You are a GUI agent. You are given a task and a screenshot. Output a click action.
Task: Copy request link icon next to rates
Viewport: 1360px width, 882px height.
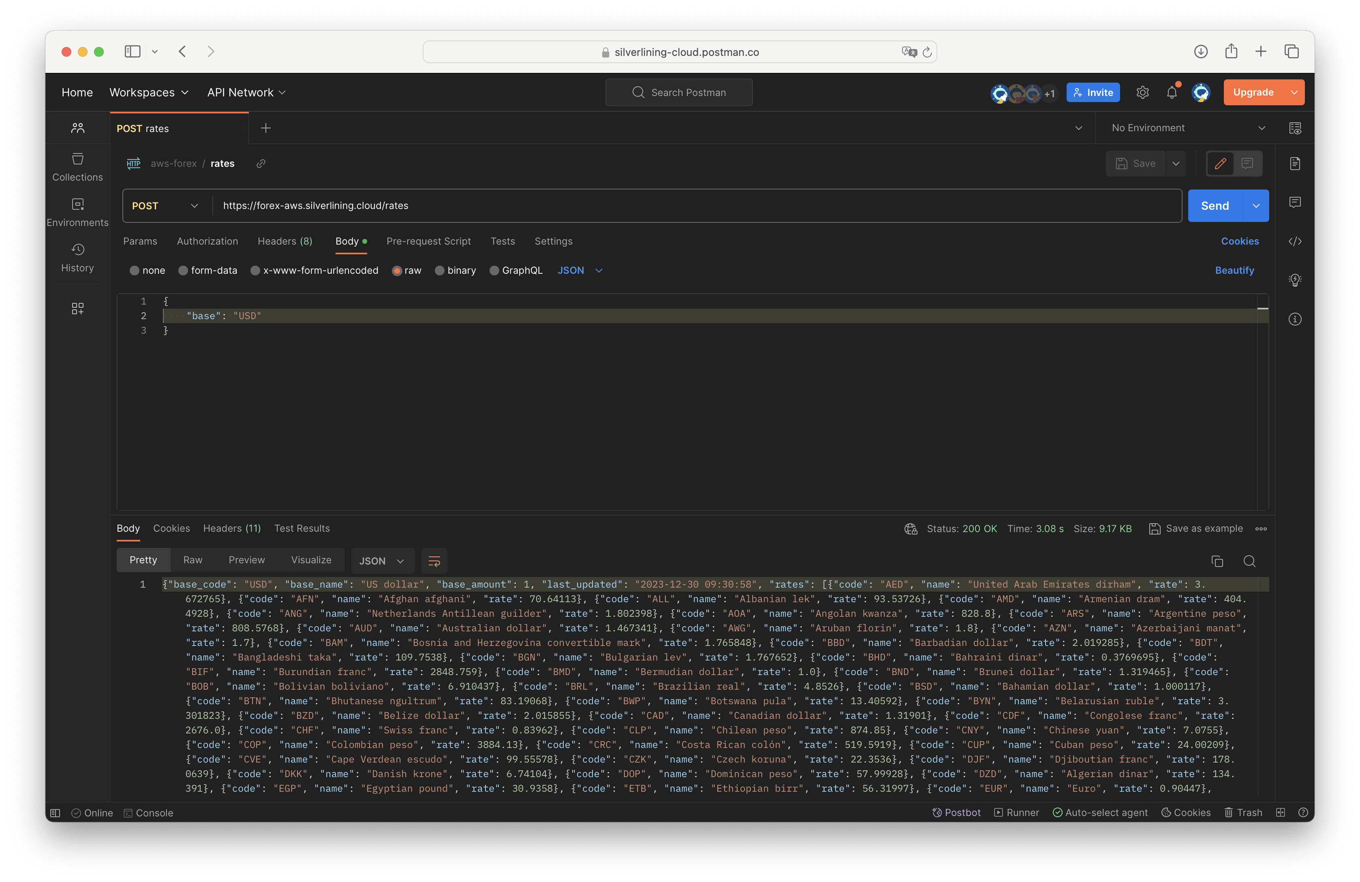(x=261, y=164)
